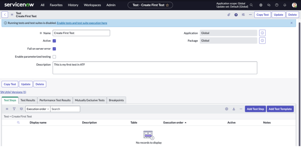Open the Execution order search field dropdown

(x=38, y=109)
